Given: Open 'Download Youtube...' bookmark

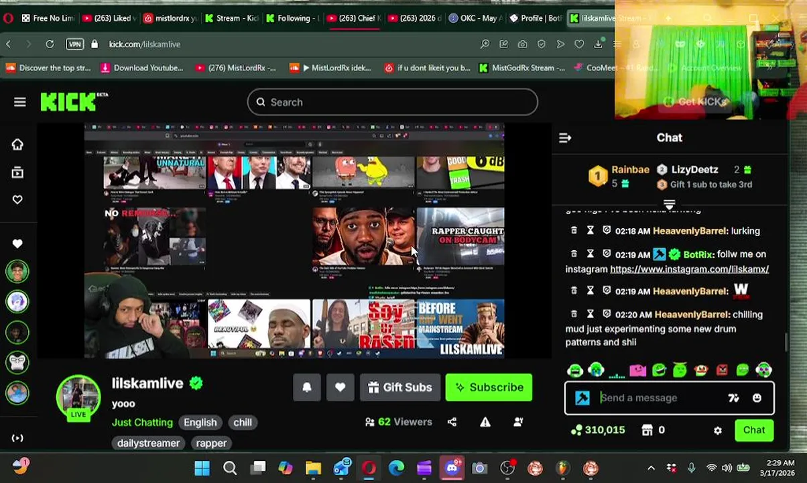Looking at the screenshot, I should pos(141,68).
